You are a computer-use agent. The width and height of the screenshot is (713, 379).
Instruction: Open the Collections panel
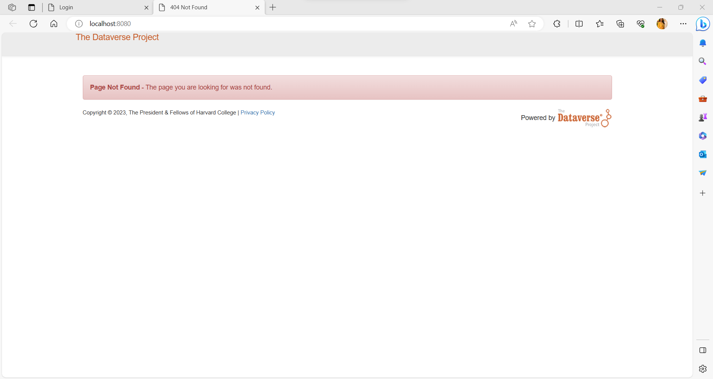pyautogui.click(x=620, y=24)
